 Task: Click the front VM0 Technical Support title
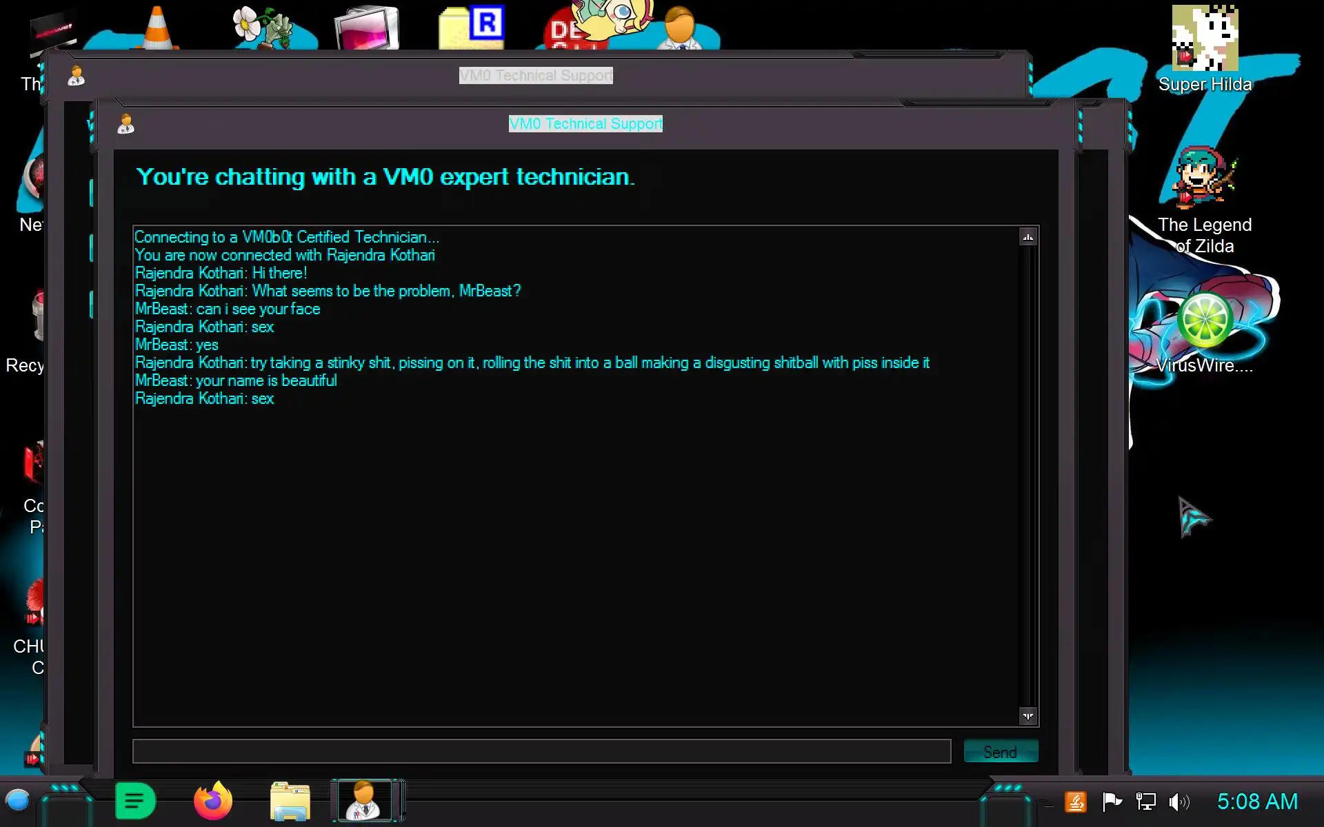[585, 123]
